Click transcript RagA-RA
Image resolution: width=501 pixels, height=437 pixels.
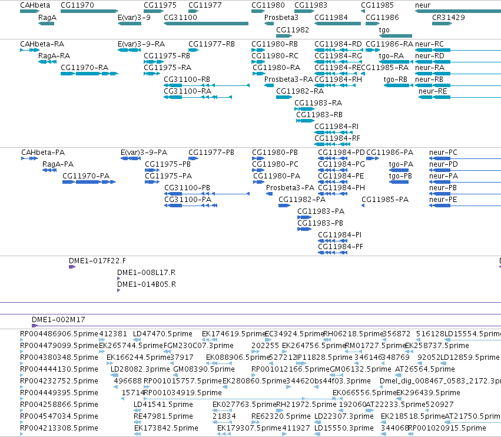pyautogui.click(x=54, y=56)
